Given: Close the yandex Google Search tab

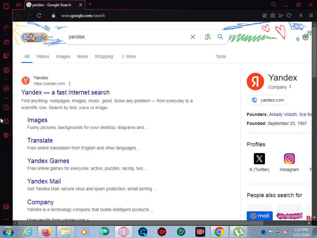Looking at the screenshot, I should click(x=81, y=5).
